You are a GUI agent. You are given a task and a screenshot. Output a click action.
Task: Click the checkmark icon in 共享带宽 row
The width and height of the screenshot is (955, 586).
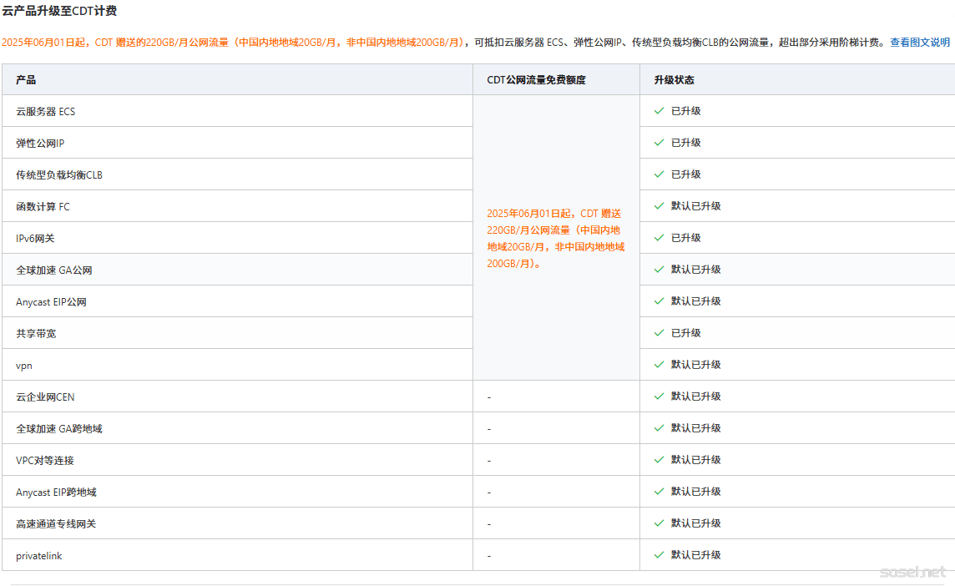click(659, 333)
